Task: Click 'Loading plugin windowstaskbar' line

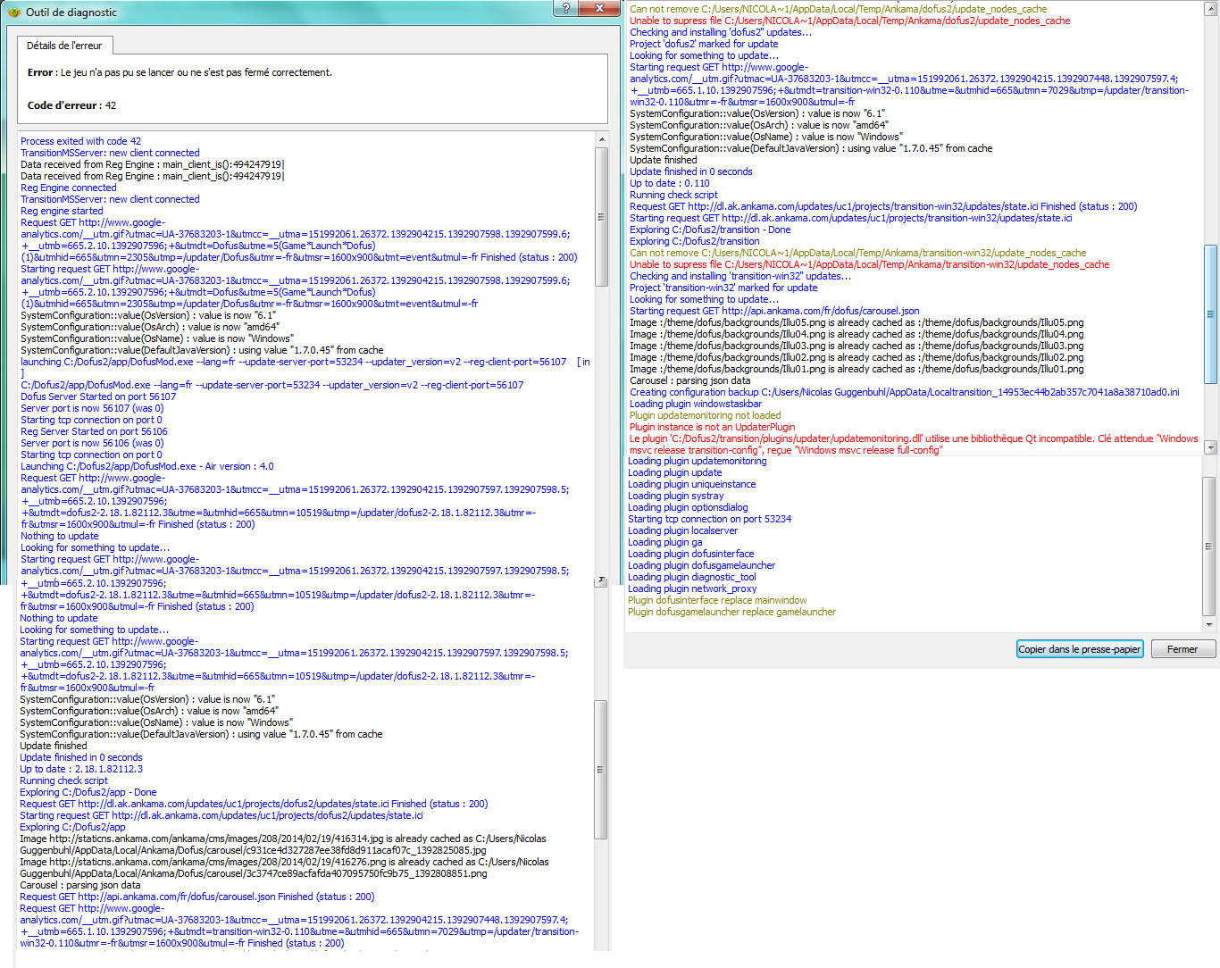Action: point(696,404)
